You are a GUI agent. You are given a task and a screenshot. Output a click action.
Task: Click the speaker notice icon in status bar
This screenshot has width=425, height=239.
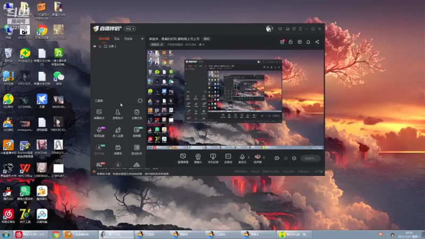click(x=94, y=172)
